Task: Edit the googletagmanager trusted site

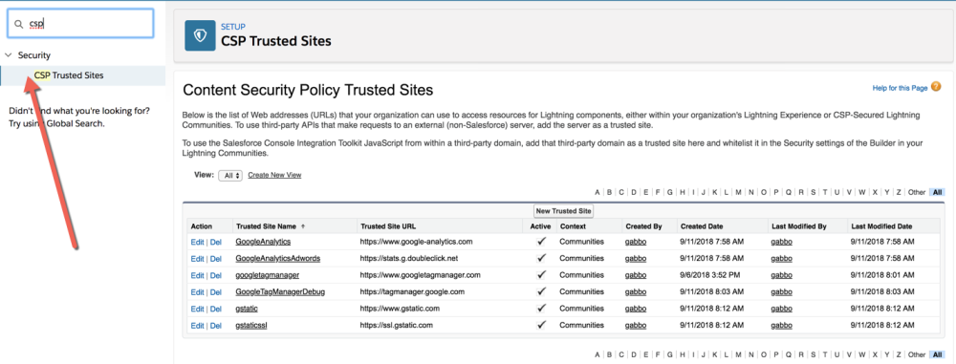Action: (x=197, y=275)
